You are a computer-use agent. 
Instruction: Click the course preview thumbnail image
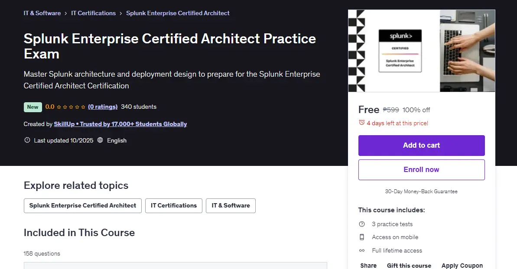pos(421,51)
